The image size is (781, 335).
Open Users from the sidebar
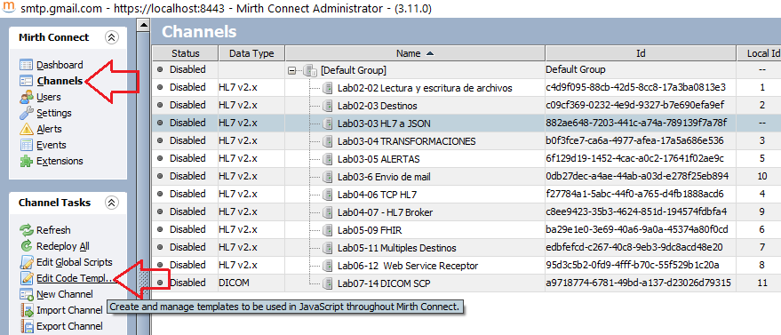pos(48,97)
